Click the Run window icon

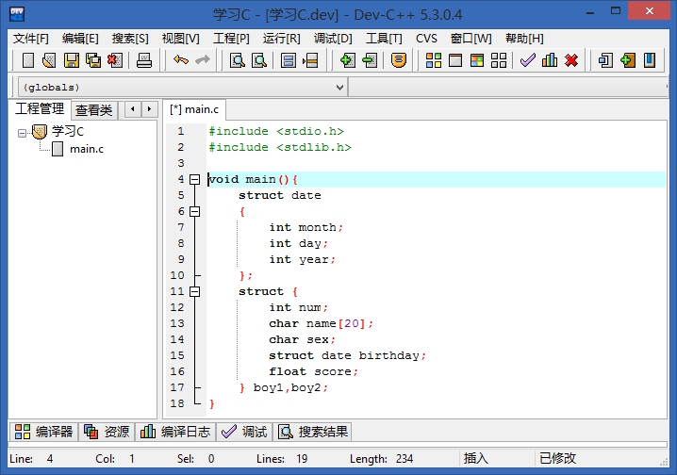(x=455, y=60)
